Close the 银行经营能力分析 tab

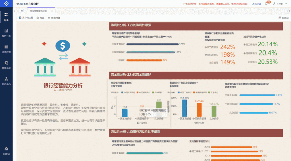(x=52, y=11)
